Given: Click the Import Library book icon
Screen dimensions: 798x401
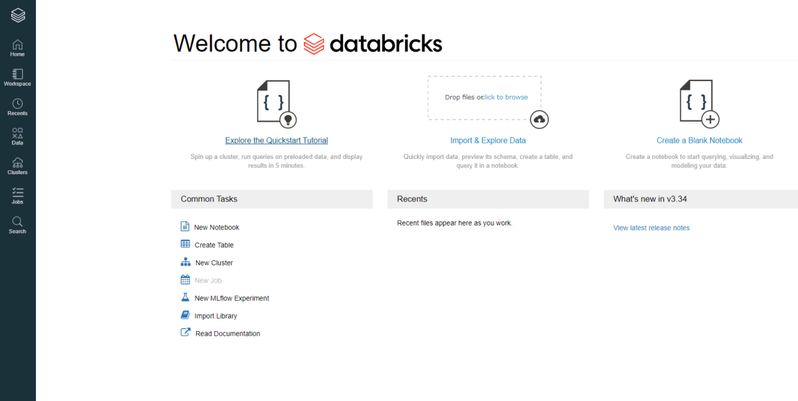Looking at the screenshot, I should [x=185, y=315].
